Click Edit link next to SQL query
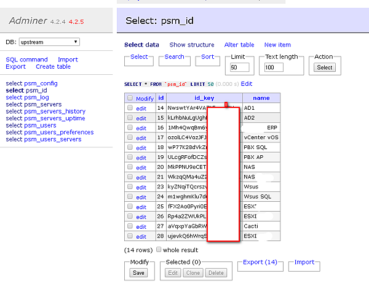369x292 pixels. (x=247, y=84)
